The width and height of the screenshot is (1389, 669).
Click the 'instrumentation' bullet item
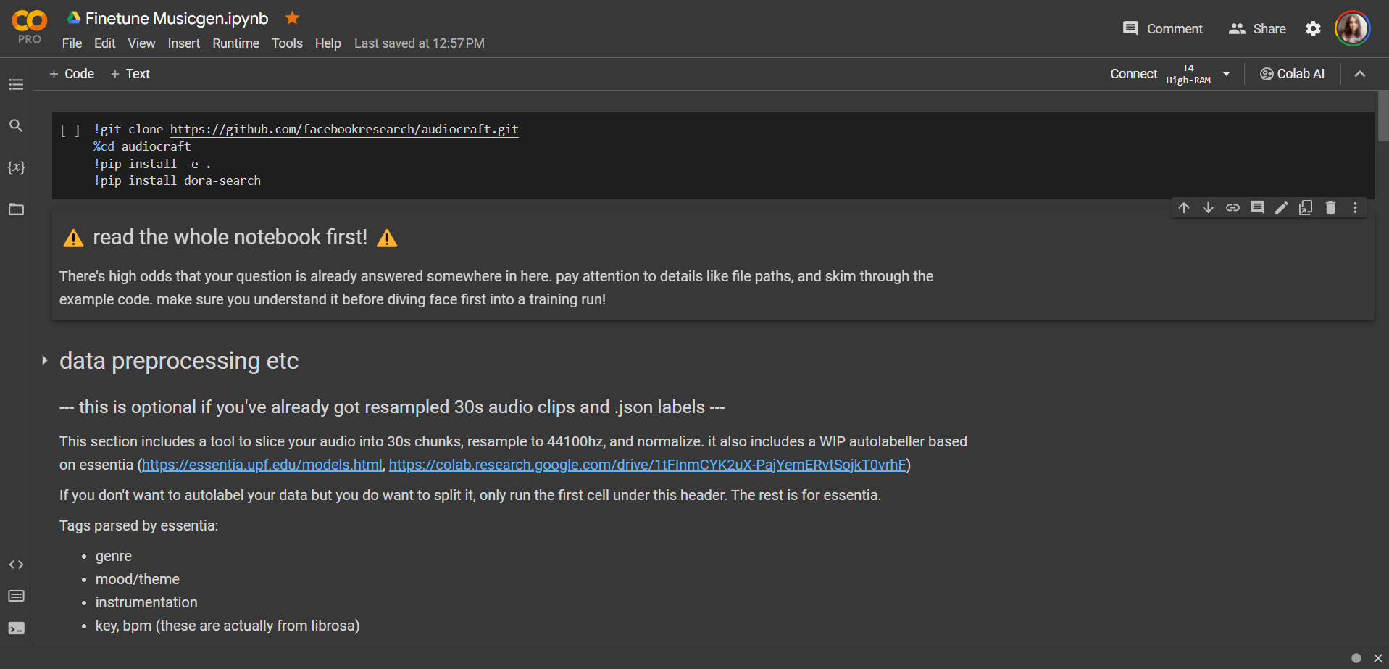[146, 602]
